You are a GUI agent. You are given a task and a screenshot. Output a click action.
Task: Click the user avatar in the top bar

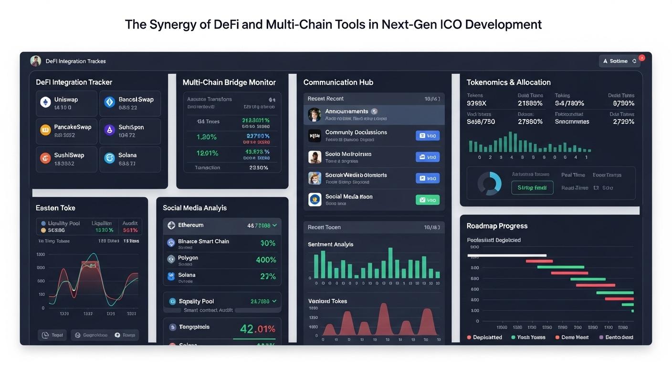tap(35, 61)
